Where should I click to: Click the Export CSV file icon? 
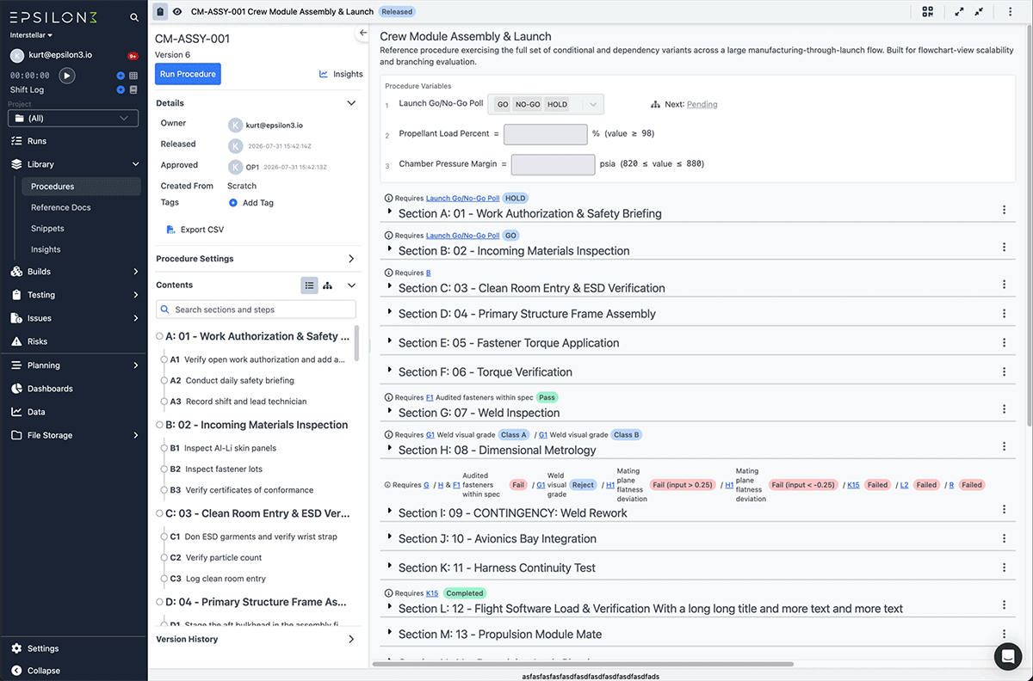170,230
